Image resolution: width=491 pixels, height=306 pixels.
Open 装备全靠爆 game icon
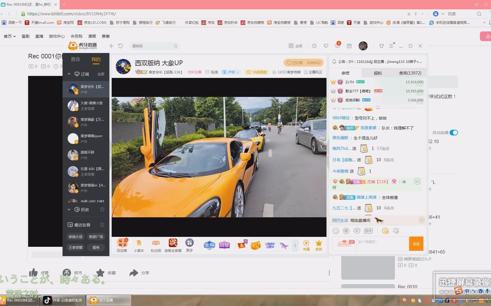(x=173, y=245)
